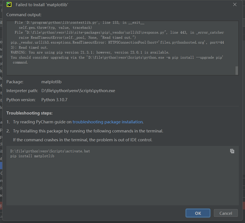Image resolution: width=245 pixels, height=223 pixels.
Task: Close the Failed to Install dialog
Action: click(x=235, y=4)
